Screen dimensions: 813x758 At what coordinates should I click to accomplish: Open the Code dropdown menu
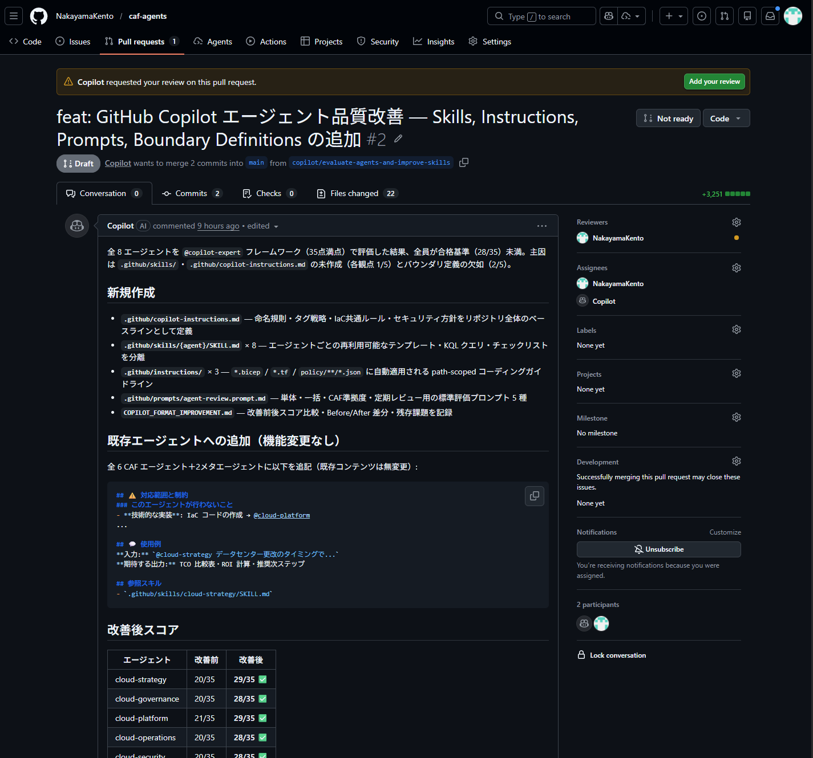(x=726, y=118)
